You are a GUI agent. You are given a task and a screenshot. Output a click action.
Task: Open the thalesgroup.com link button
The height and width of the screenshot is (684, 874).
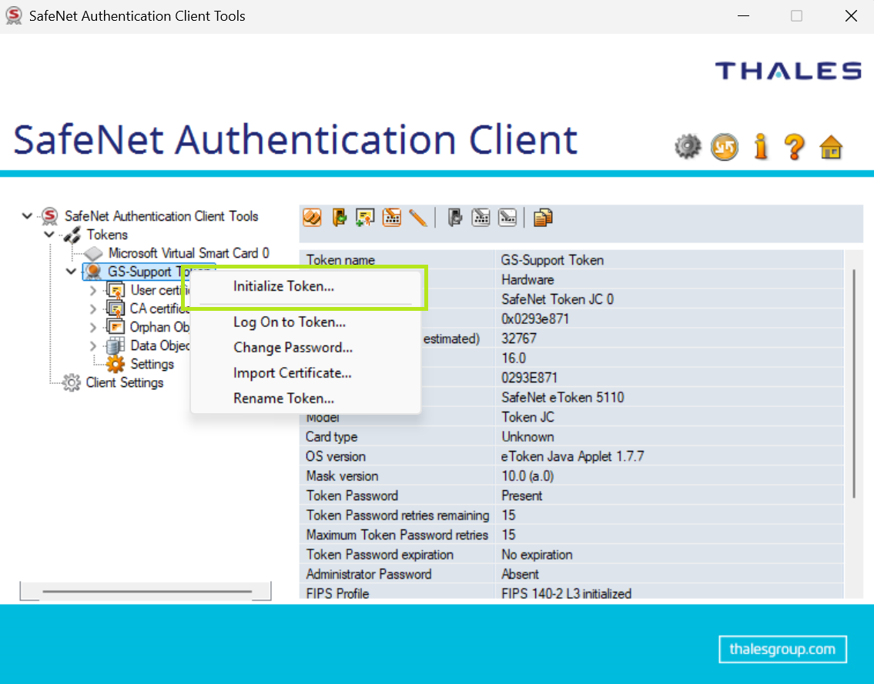tap(782, 649)
